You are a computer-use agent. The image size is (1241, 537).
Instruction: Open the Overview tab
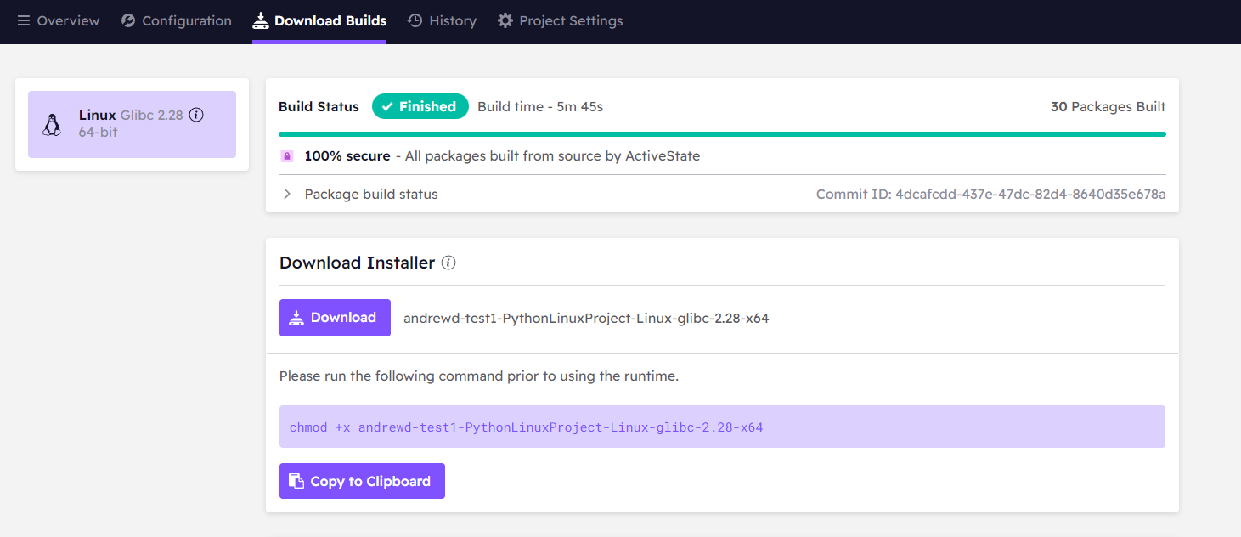(58, 20)
